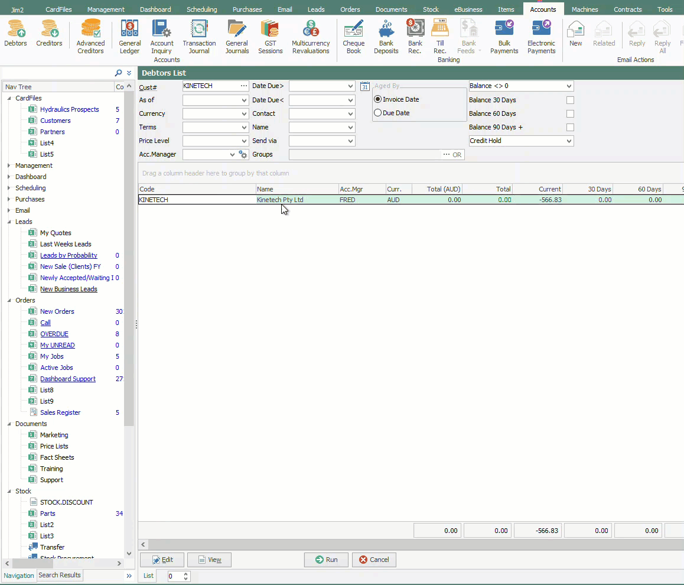Switch to the Stock ribbon tab

431,9
